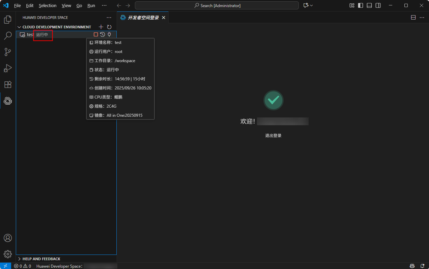This screenshot has width=429, height=269.
Task: Open the Selection menu
Action: [48, 6]
